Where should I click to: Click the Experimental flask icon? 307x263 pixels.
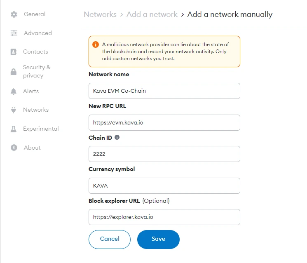coord(13,129)
